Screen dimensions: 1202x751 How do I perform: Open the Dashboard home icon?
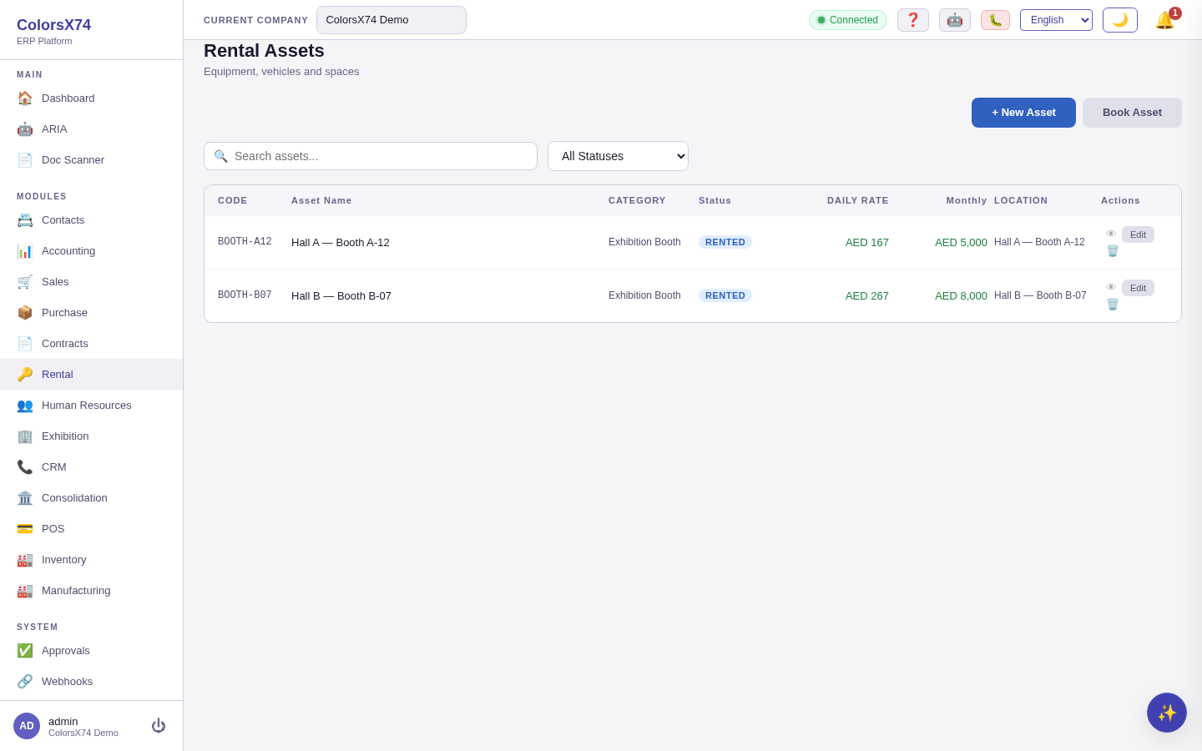pyautogui.click(x=25, y=98)
